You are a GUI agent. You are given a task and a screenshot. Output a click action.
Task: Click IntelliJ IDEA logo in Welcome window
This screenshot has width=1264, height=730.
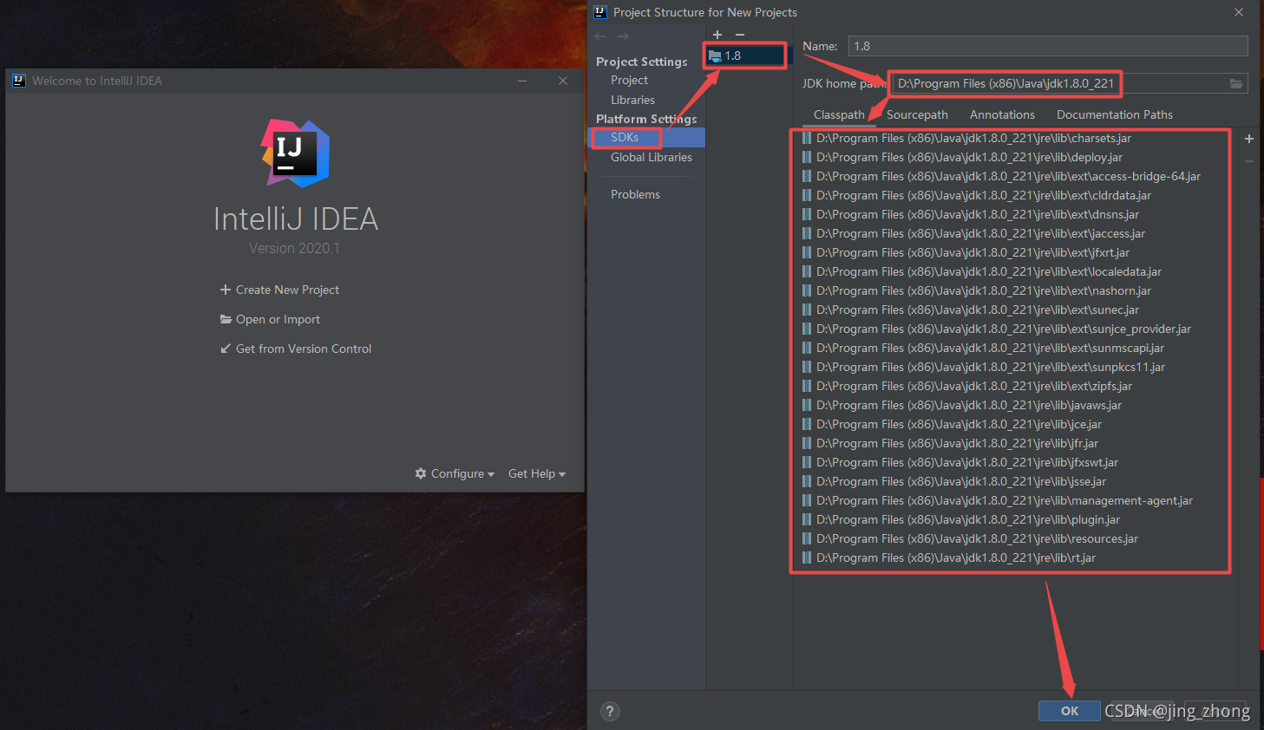point(296,153)
